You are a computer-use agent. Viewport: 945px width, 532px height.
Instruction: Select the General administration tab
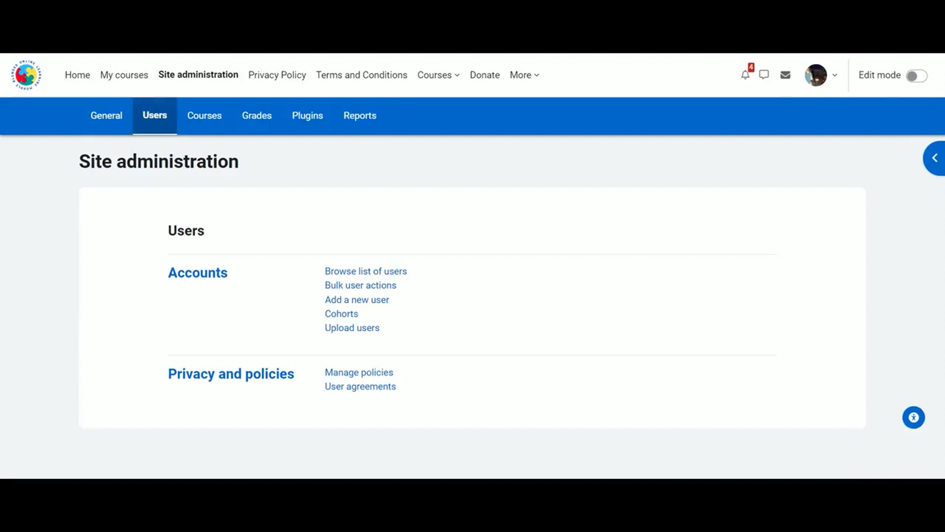tap(106, 115)
